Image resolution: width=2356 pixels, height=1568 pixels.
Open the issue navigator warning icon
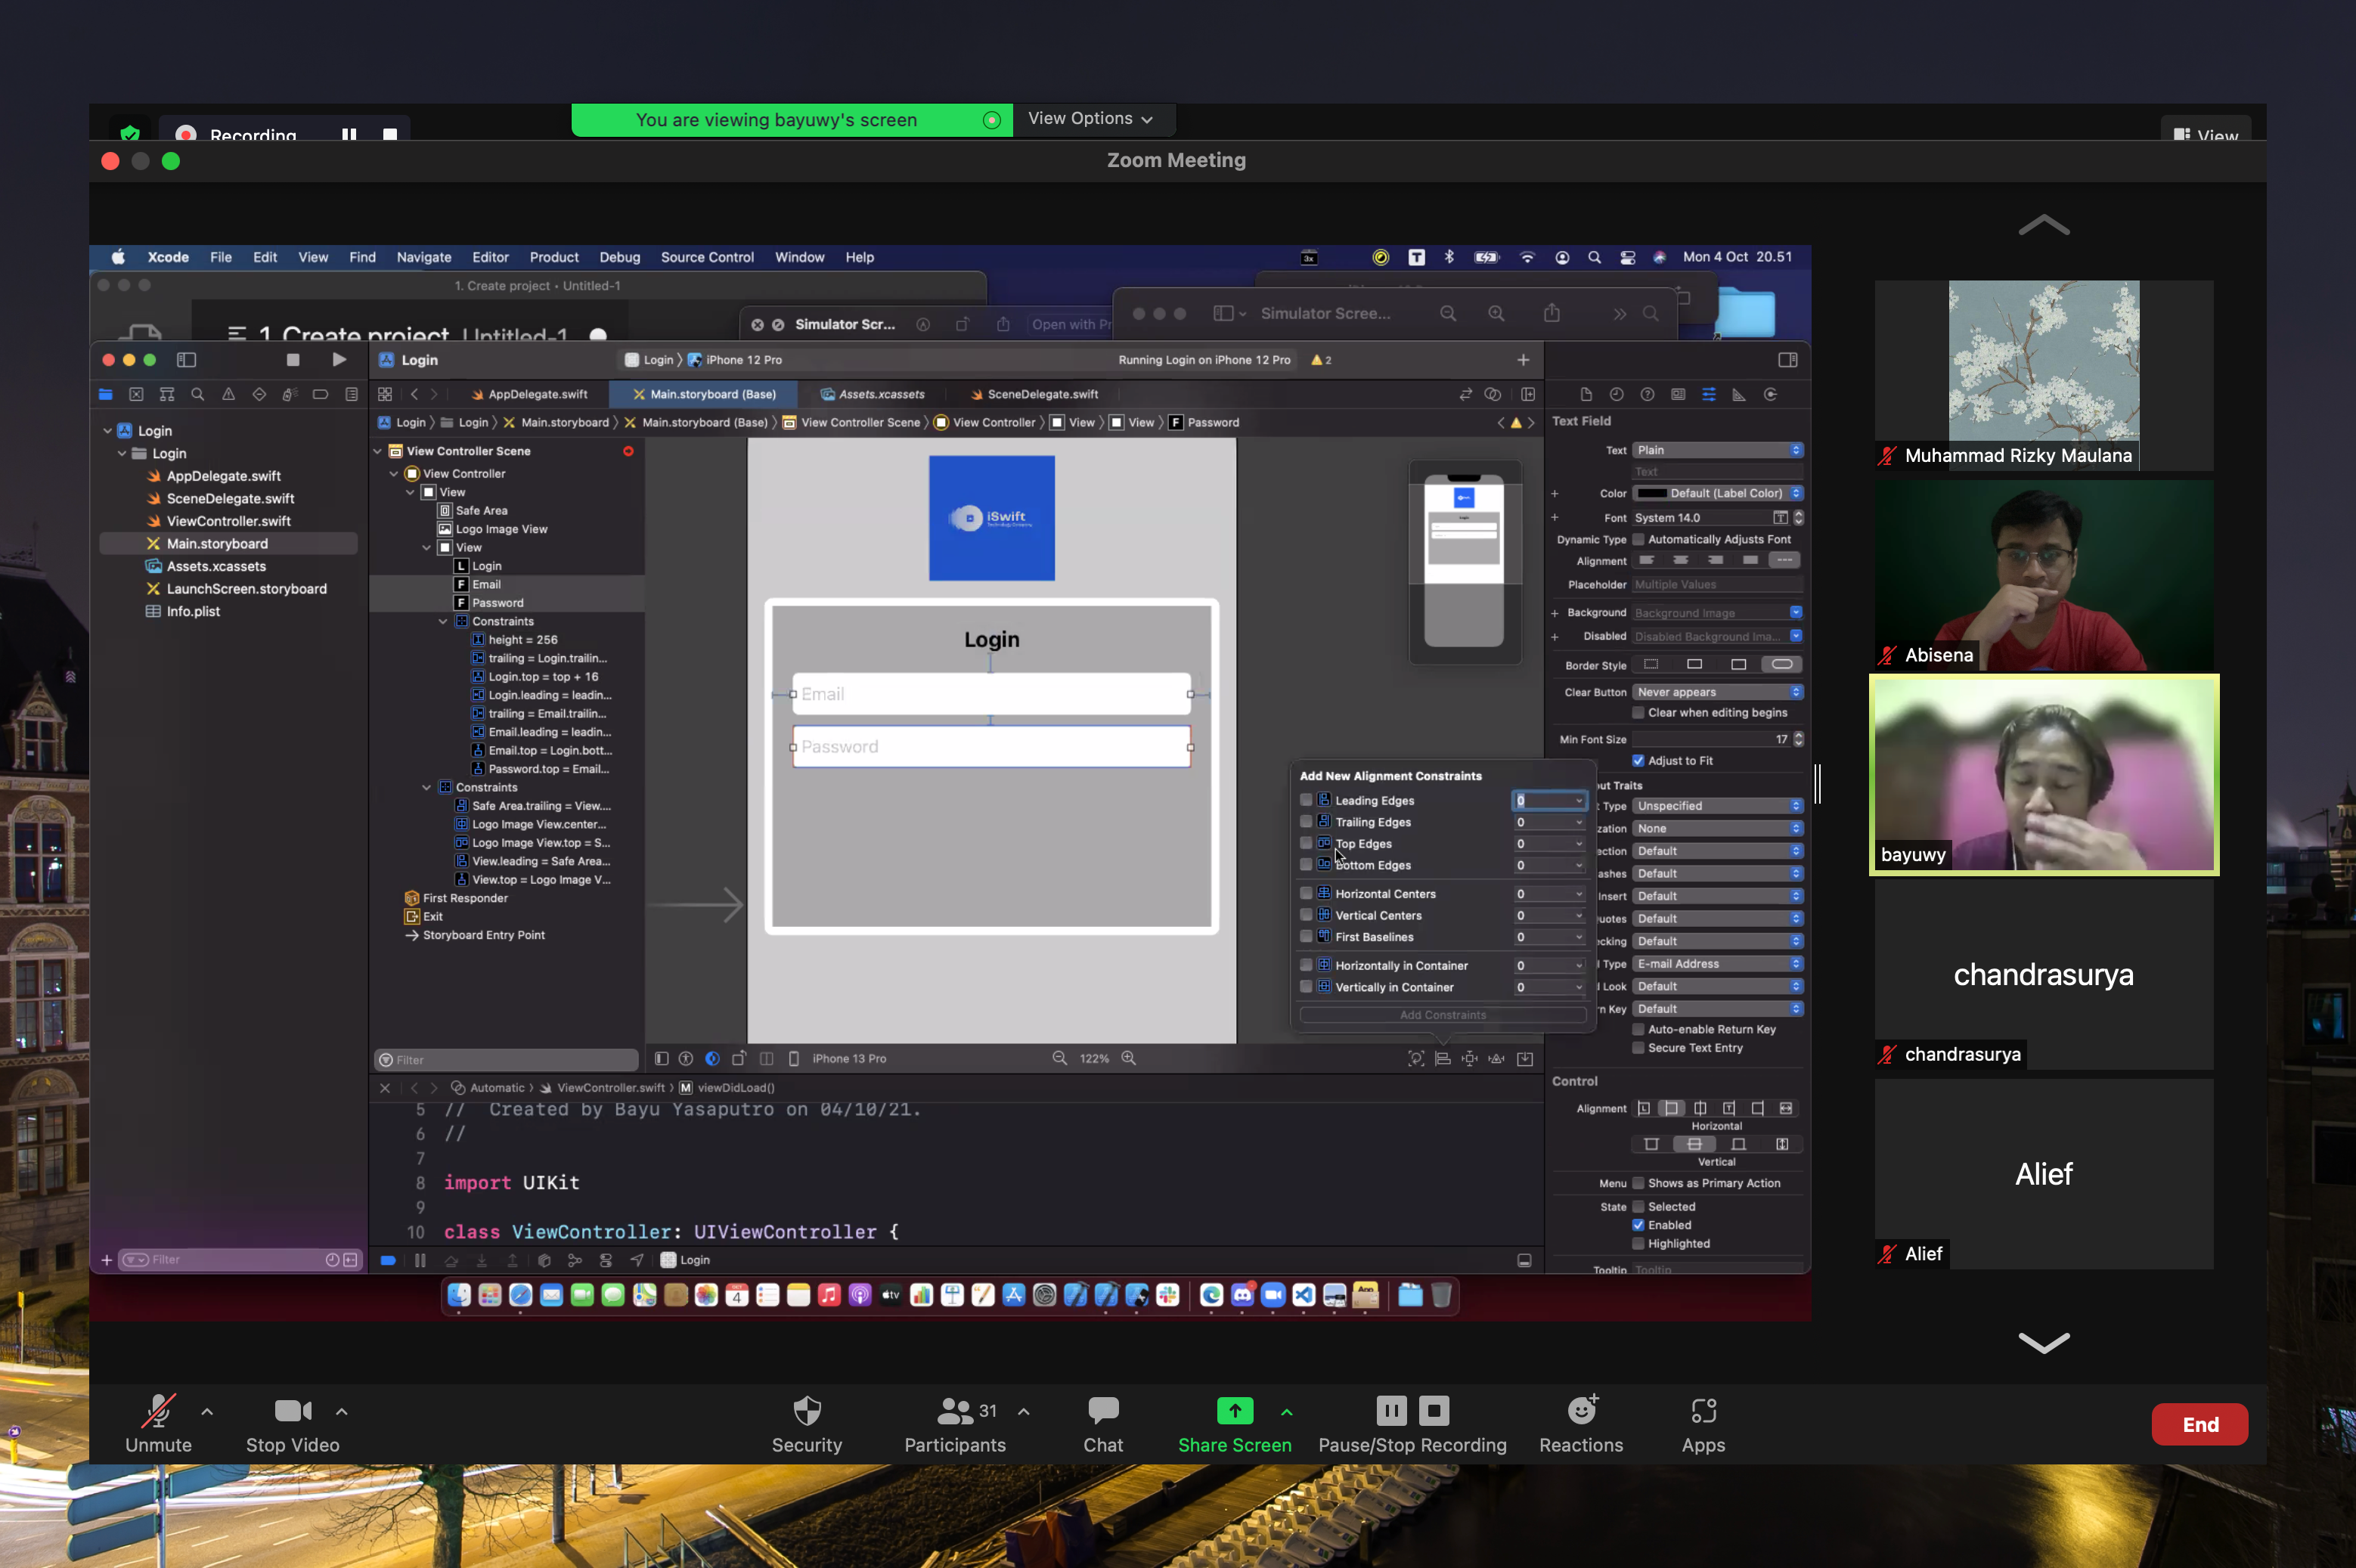[229, 394]
